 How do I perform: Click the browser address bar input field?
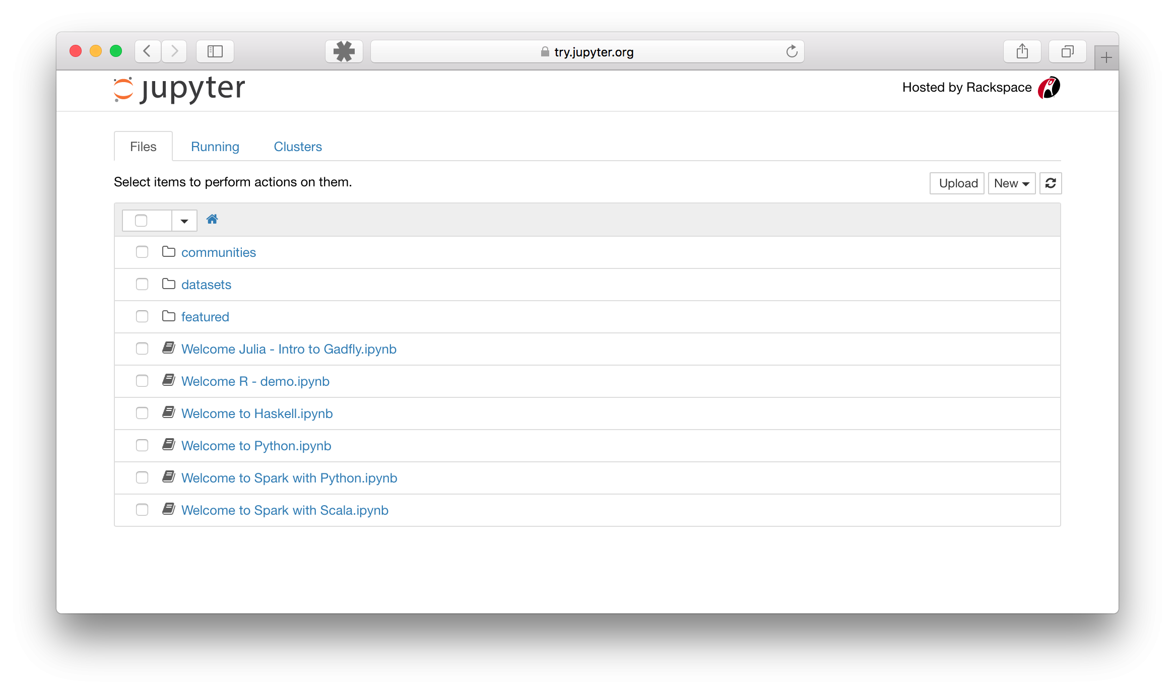tap(589, 51)
